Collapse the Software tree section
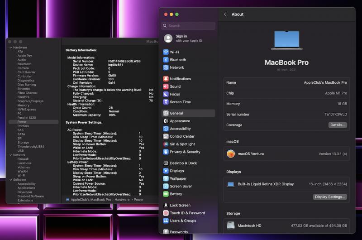The image size is (362, 240). point(10,180)
